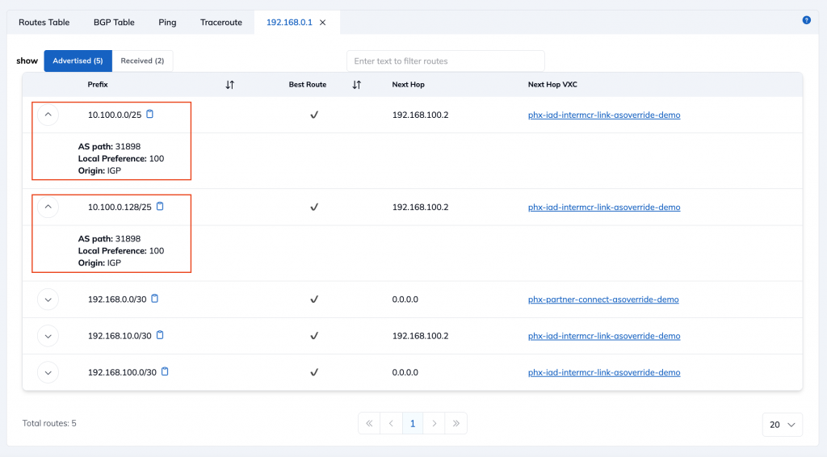The height and width of the screenshot is (457, 827).
Task: Open phx-partner-connect-asoverride-demo link
Action: point(603,300)
